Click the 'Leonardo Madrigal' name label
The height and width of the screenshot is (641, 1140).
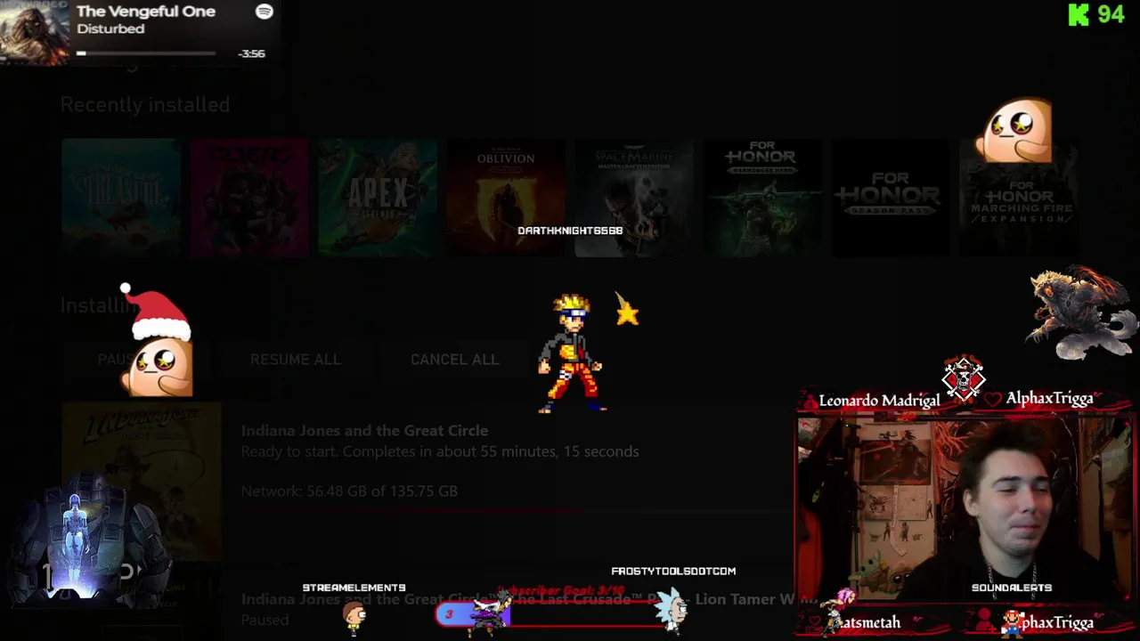879,401
